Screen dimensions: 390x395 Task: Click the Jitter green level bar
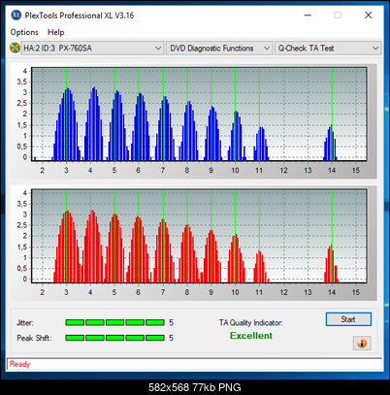(114, 322)
